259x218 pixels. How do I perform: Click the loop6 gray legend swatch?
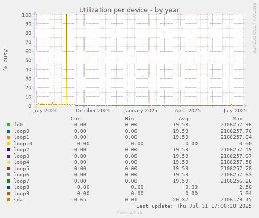(9, 175)
